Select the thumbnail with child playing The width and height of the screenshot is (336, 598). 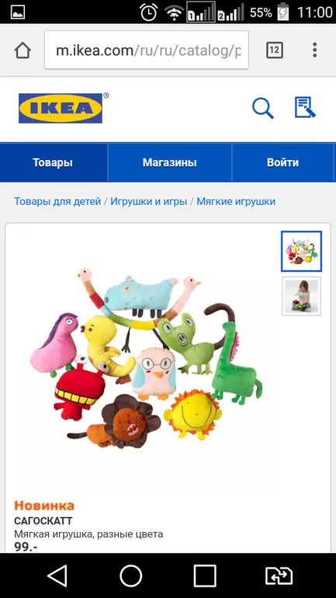(301, 296)
